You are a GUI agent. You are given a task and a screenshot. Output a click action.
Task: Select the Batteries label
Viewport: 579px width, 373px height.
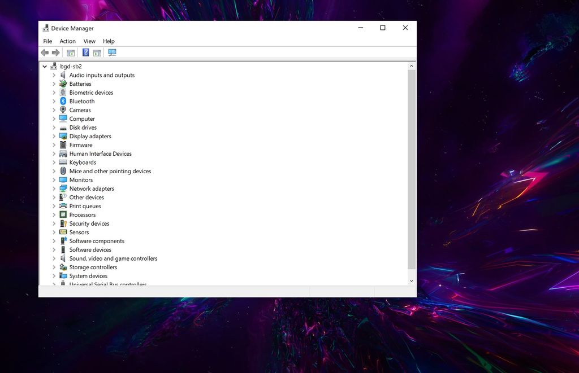point(80,84)
